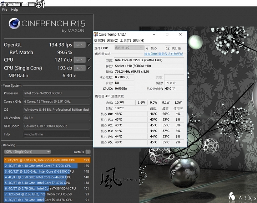Click the core voltage value 0.7280

(x=124, y=77)
